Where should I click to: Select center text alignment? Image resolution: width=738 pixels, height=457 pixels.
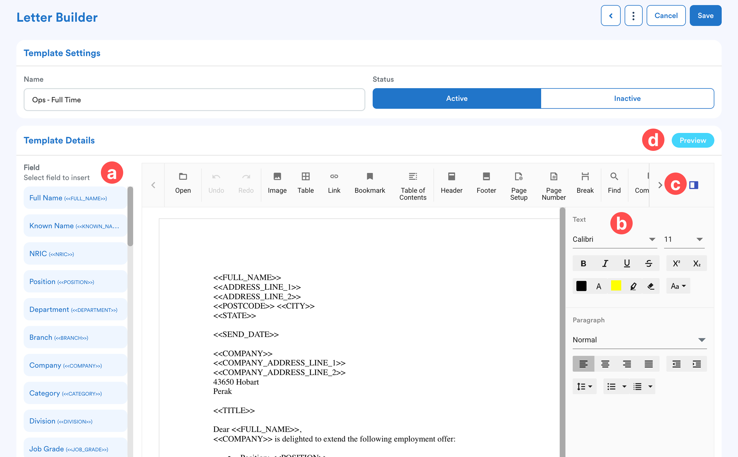coord(605,364)
